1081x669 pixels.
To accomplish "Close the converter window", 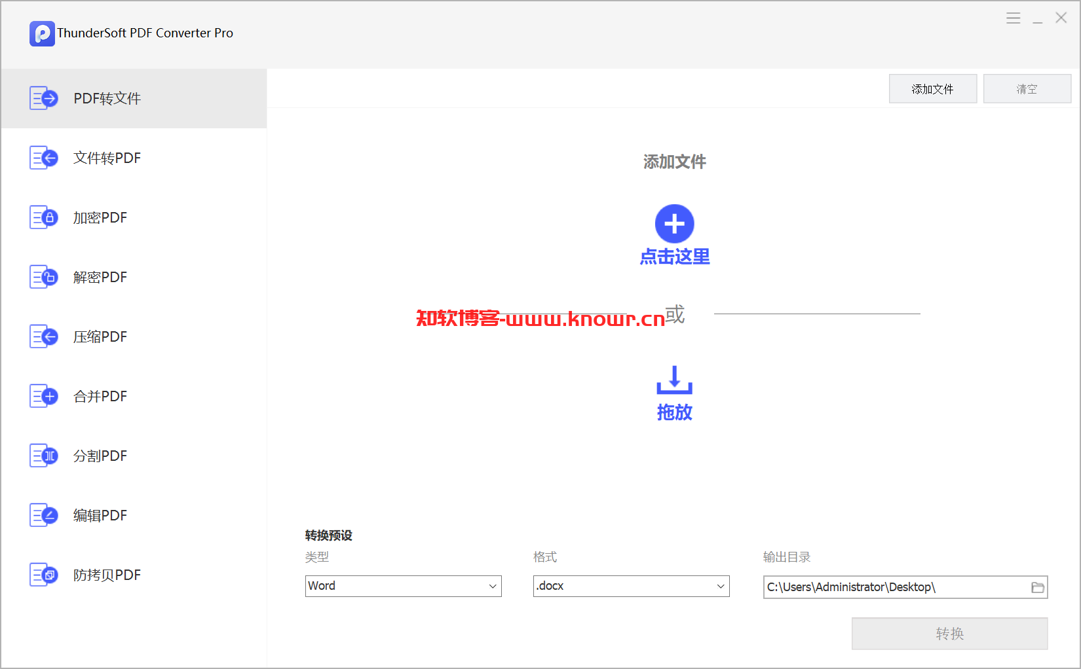I will 1061,18.
